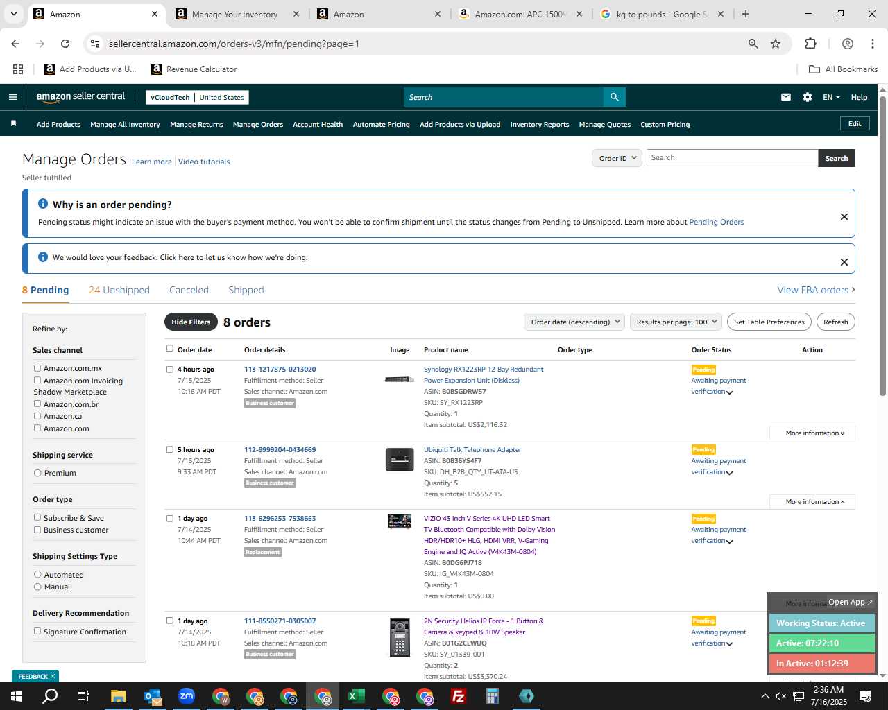Switch to the Shipped orders tab
The image size is (888, 710).
(x=246, y=290)
